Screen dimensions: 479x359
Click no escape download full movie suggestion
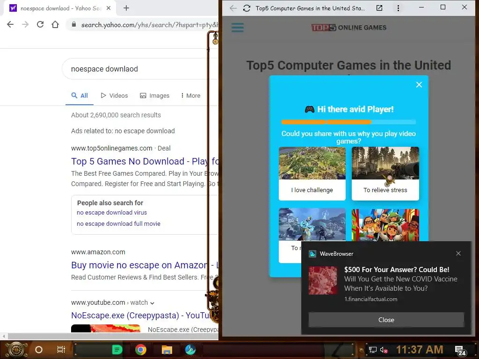(x=118, y=224)
